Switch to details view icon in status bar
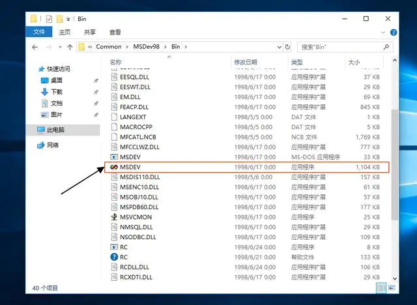Viewport: 417px width, 305px height. 381,287
